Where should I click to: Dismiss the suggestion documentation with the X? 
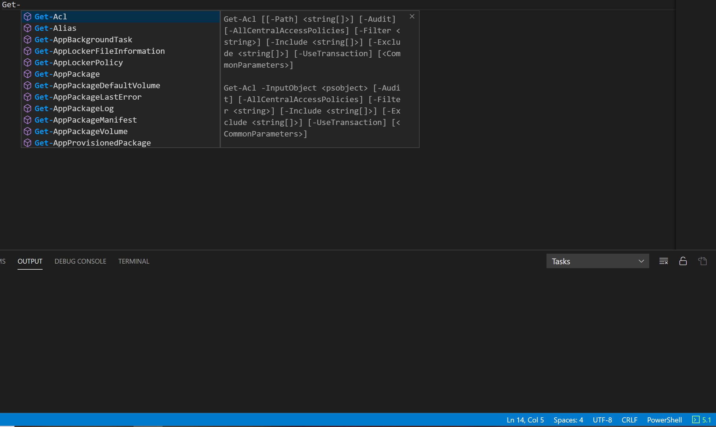coord(412,16)
